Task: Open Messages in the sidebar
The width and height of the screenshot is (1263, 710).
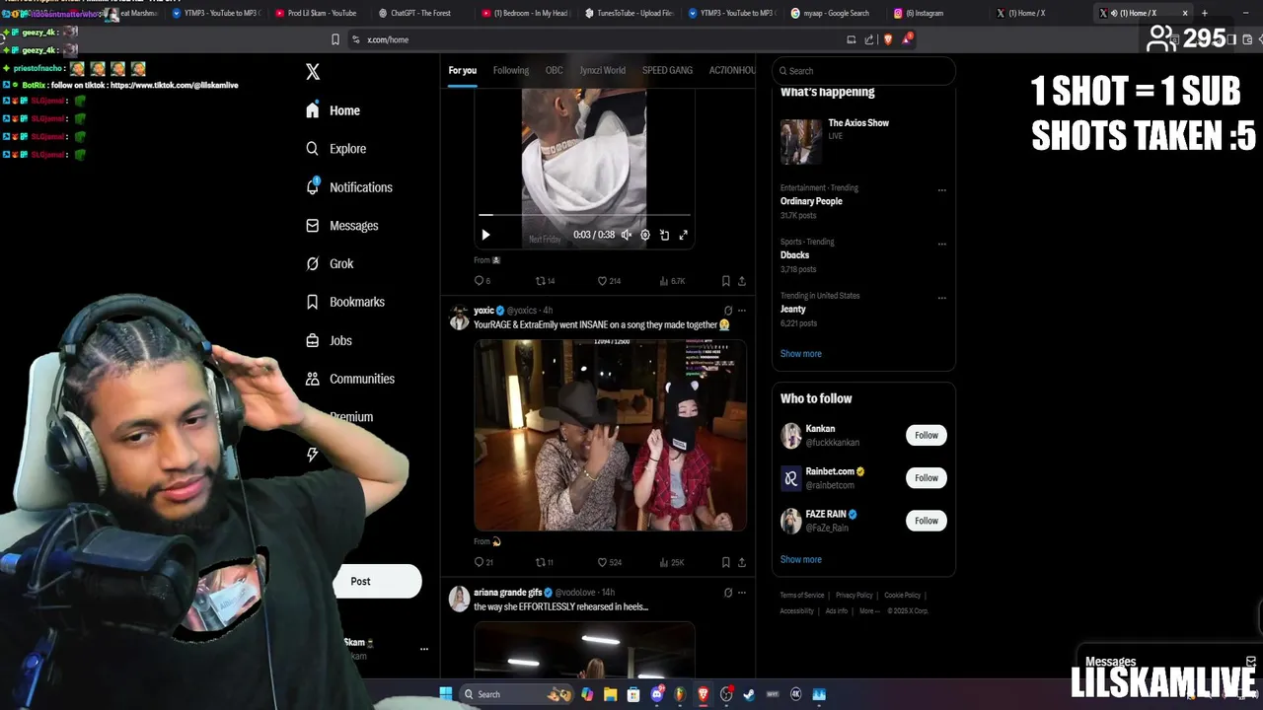Action: click(x=341, y=226)
